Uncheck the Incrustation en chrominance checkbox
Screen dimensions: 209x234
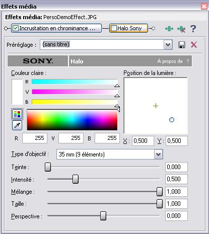click(x=16, y=28)
